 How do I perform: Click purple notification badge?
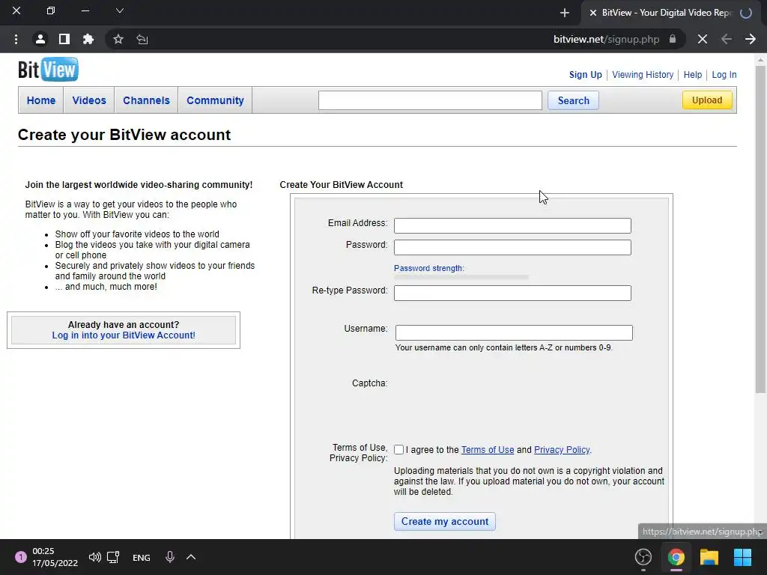pos(20,557)
